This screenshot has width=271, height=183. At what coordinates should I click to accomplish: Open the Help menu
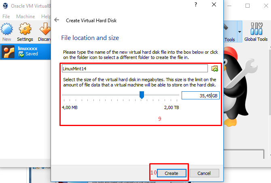(46, 17)
